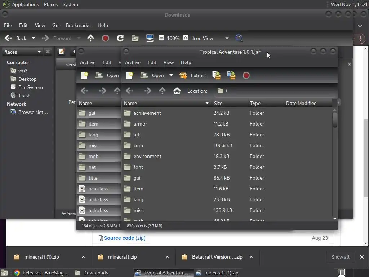Click the Home folder icon in Downloads toolbar
The width and height of the screenshot is (369, 277).
click(x=135, y=38)
